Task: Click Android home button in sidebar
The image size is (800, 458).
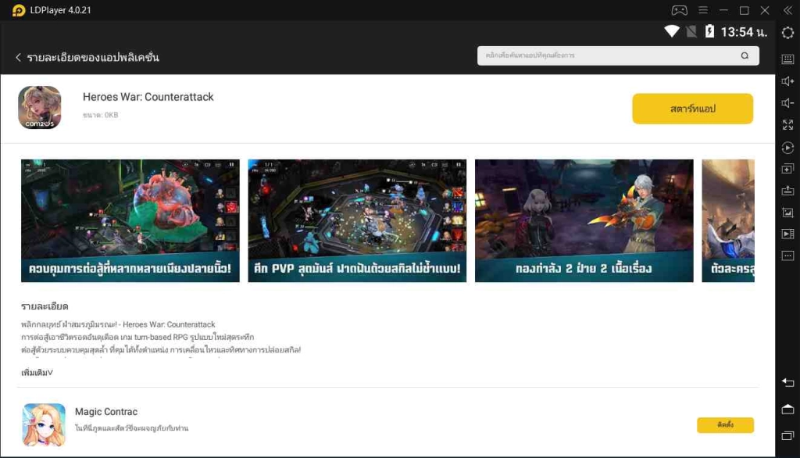Action: (787, 409)
